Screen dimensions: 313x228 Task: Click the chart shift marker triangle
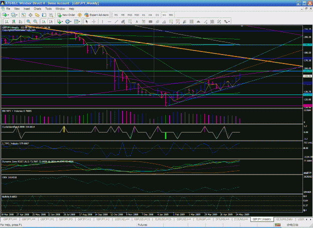tap(242, 26)
